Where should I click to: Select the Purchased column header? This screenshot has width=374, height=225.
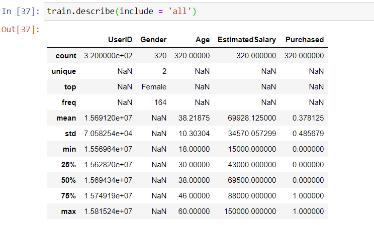pyautogui.click(x=304, y=40)
